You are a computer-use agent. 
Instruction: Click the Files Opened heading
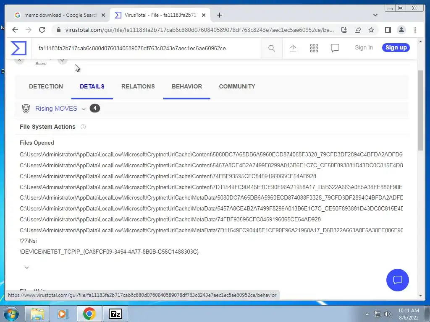coord(37,143)
